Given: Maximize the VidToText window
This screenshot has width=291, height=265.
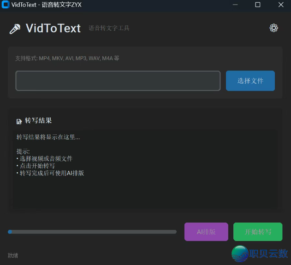Looking at the screenshot, I should coord(258,5).
